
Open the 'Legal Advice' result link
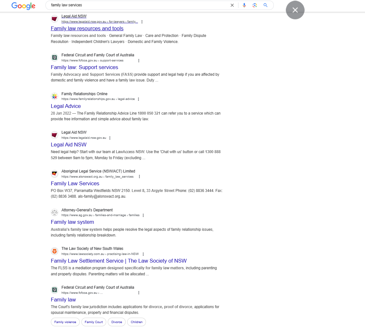[66, 106]
